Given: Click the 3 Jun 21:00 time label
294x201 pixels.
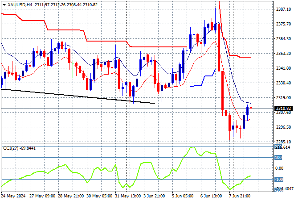Looking at the screenshot, I should point(154,196).
